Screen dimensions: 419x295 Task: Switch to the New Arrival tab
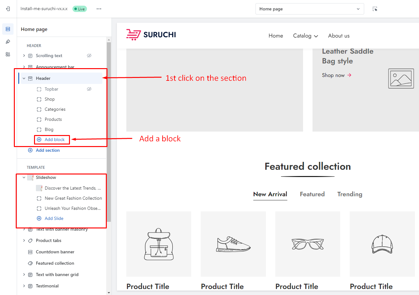[x=270, y=194]
